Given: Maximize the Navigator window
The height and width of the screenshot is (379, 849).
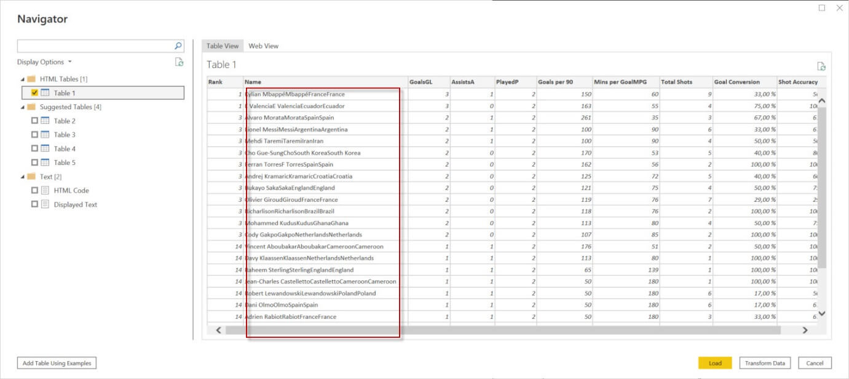Looking at the screenshot, I should [x=822, y=8].
